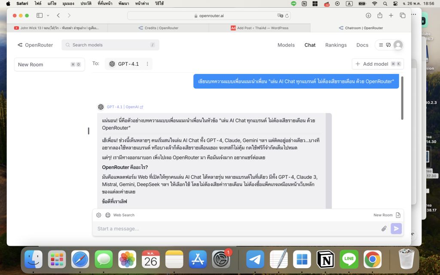Screen dimensions: 440x275
Task: Attach a file with paperclip icon
Action: 384,229
